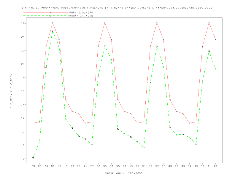The width and height of the screenshot is (235, 181).
Task: Click x-axis tick label 39
Action: coord(118,166)
